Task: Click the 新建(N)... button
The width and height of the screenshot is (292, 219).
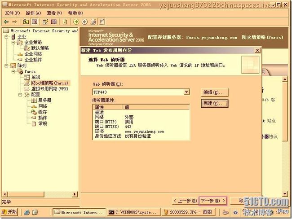Action: [215, 103]
